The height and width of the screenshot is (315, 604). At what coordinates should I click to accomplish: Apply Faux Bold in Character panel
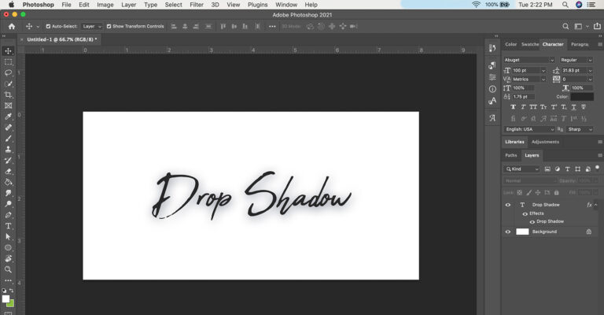pos(513,107)
